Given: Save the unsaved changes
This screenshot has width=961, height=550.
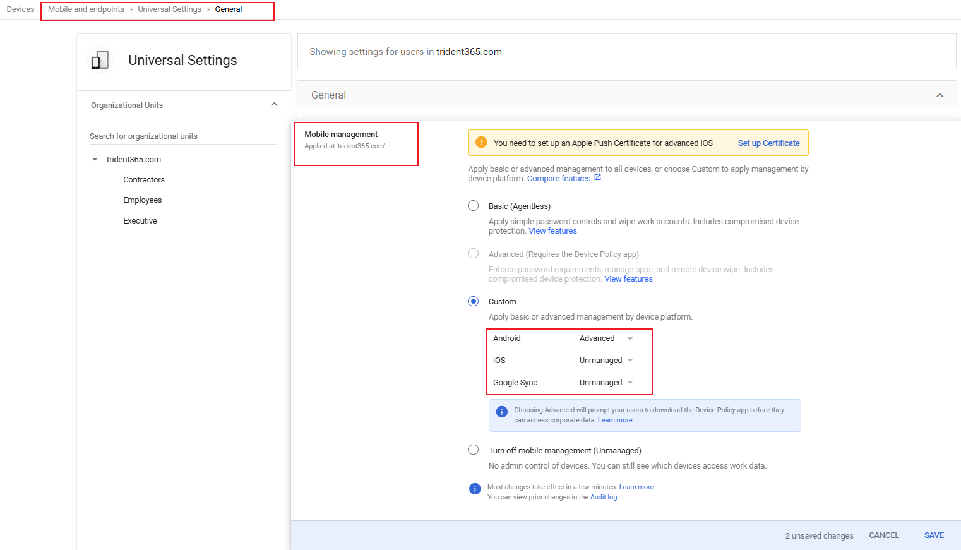Looking at the screenshot, I should pyautogui.click(x=934, y=535).
